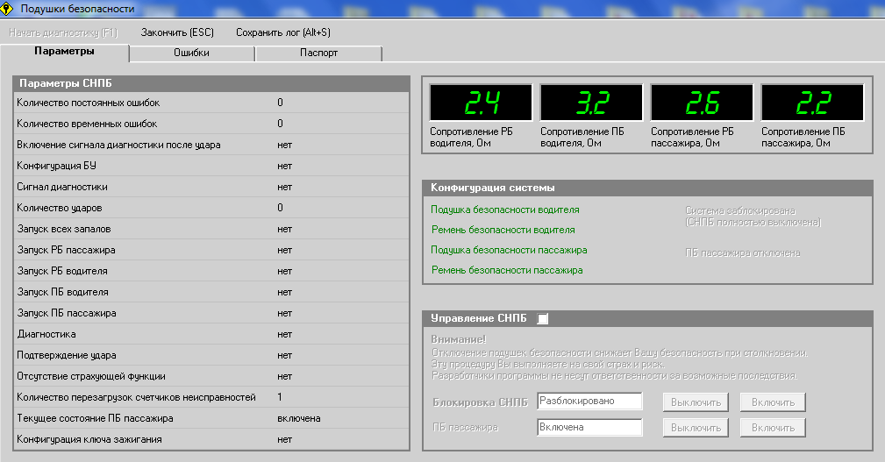This screenshot has height=462, width=885.
Task: Select row Запуск ПБ пассажира
Action: (x=211, y=313)
